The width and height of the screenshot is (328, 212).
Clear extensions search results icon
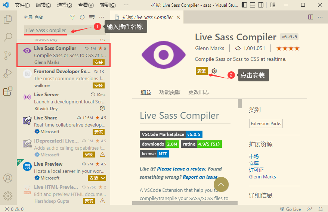pos(92,17)
